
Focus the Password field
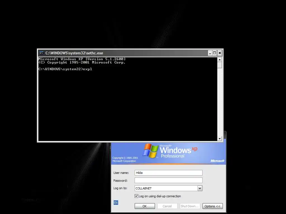click(168, 180)
